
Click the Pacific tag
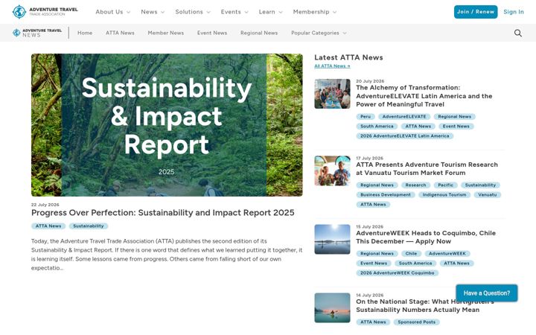445,185
